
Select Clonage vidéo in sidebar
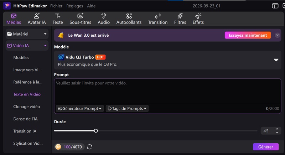26,107
